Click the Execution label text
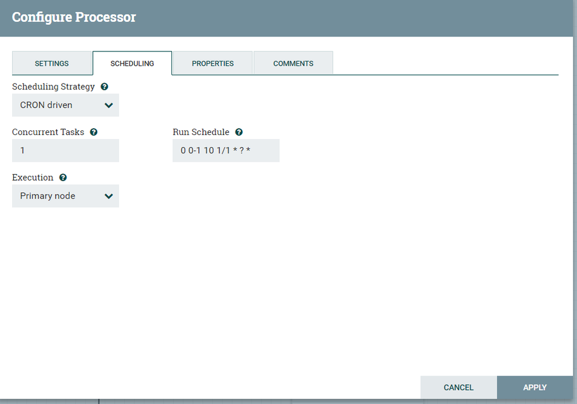Screen dimensions: 577x404 [x=32, y=177]
